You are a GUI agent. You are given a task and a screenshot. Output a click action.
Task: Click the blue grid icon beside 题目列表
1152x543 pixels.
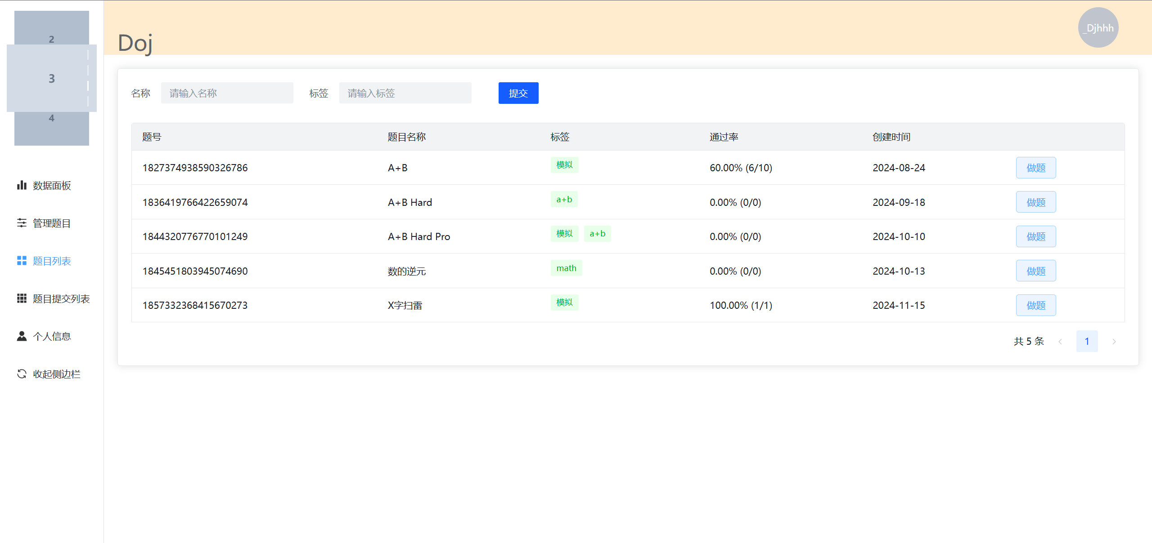(22, 261)
